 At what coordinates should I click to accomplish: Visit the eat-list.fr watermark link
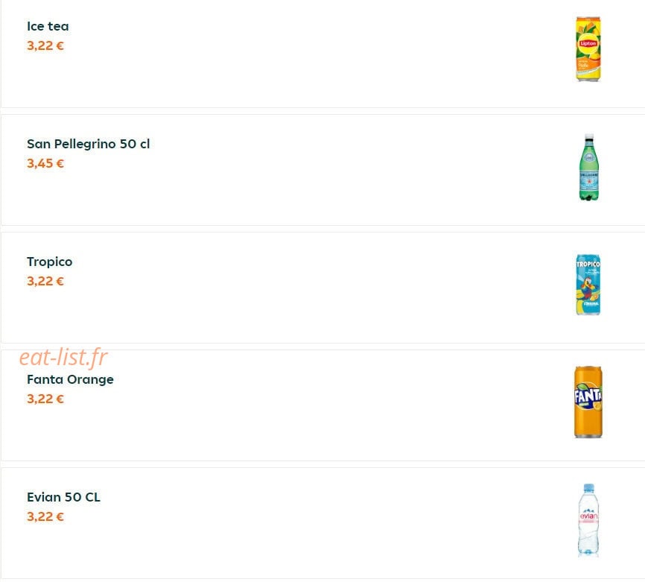coord(63,357)
